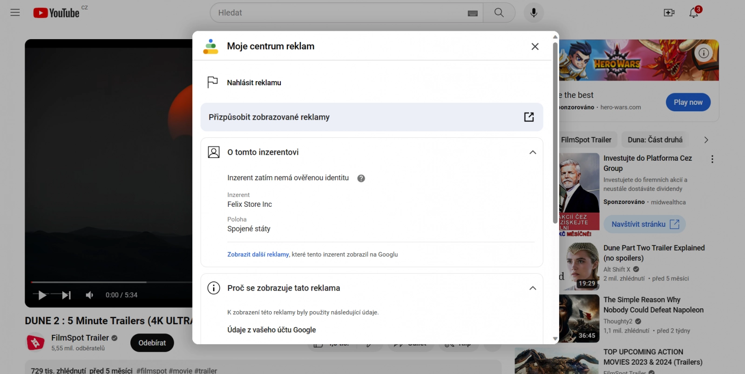745x374 pixels.
Task: Open the notifications bell
Action: 694,13
